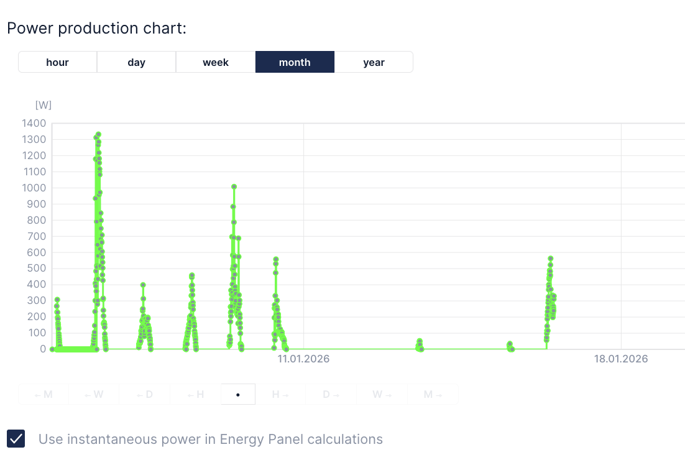Click the active month tab
The height and width of the screenshot is (465, 685).
[x=295, y=62]
